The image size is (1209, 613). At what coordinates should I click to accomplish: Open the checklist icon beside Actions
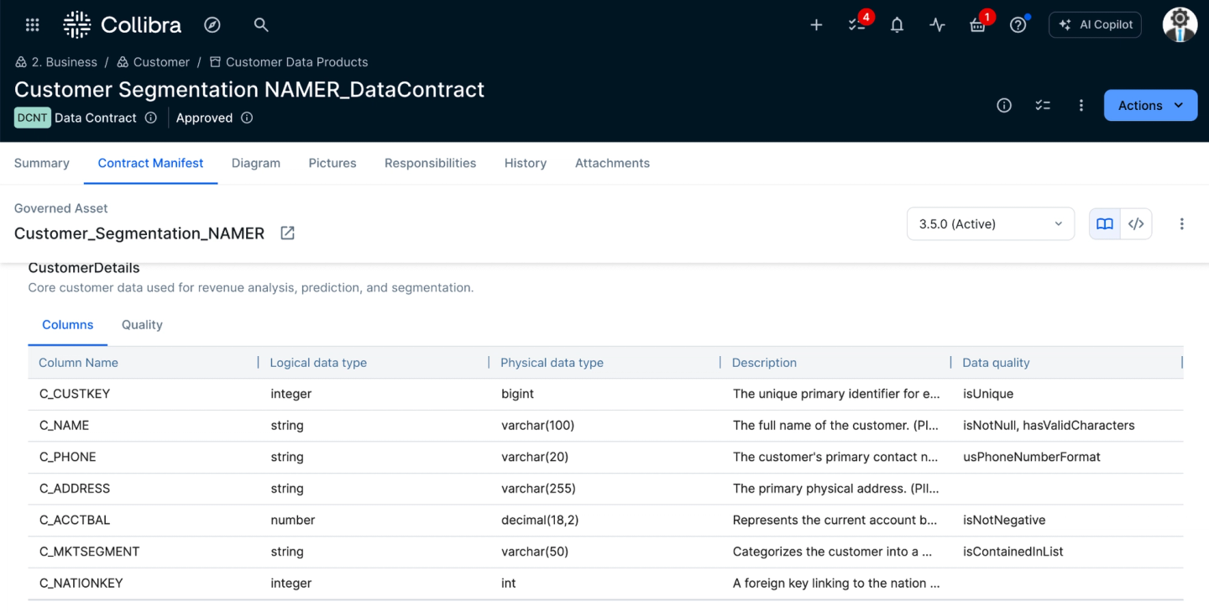pyautogui.click(x=1043, y=105)
